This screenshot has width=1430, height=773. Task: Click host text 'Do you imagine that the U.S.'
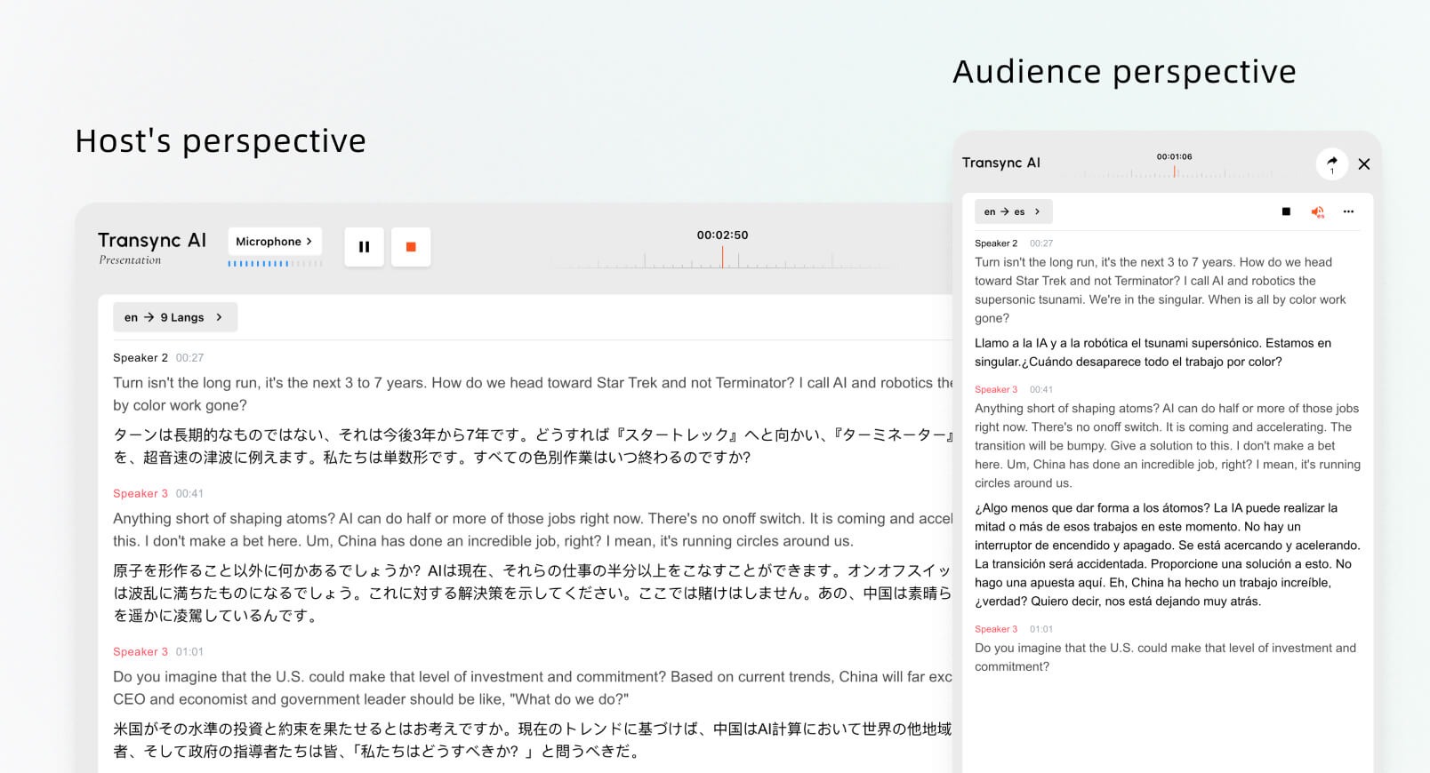(534, 688)
